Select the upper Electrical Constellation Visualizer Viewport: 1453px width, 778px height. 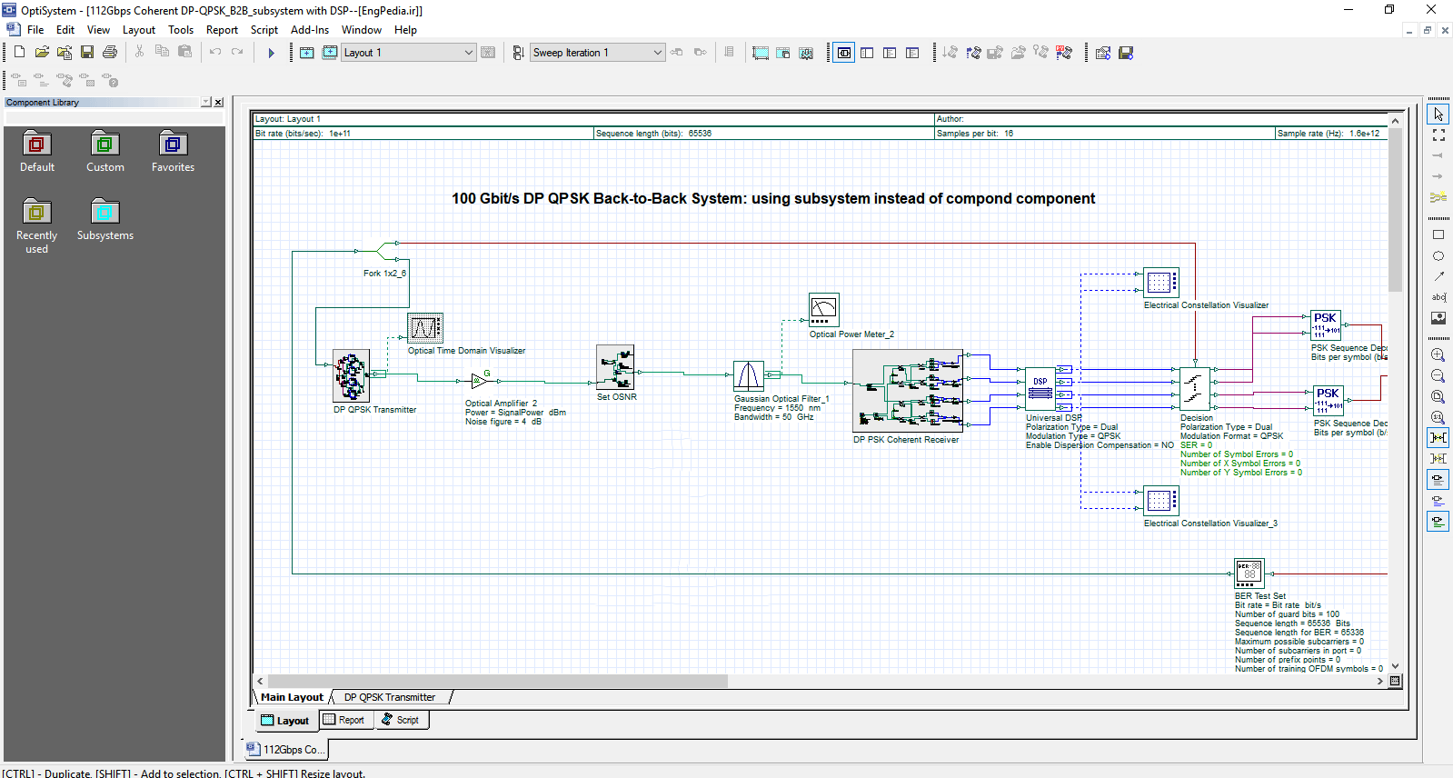1161,283
